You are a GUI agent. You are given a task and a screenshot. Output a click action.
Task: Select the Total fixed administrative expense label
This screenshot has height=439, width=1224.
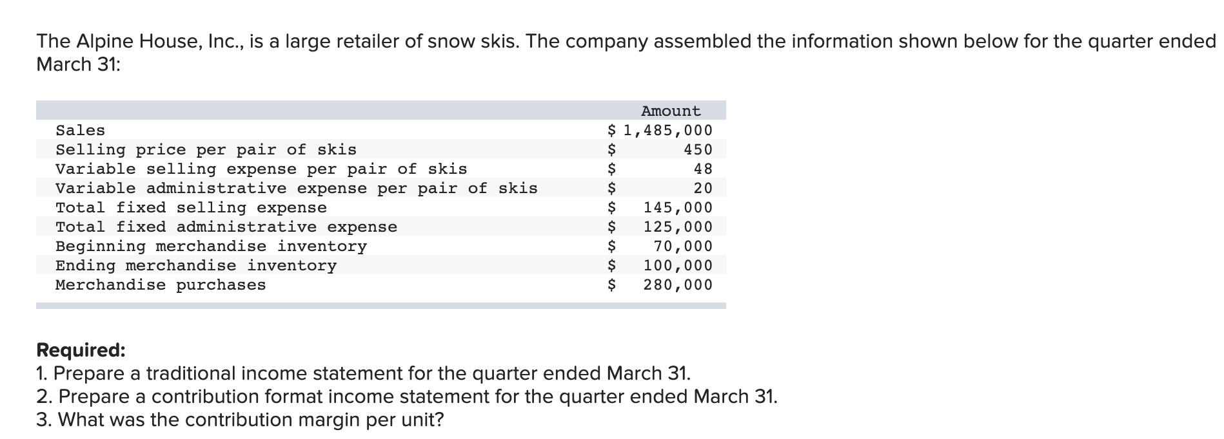point(226,227)
